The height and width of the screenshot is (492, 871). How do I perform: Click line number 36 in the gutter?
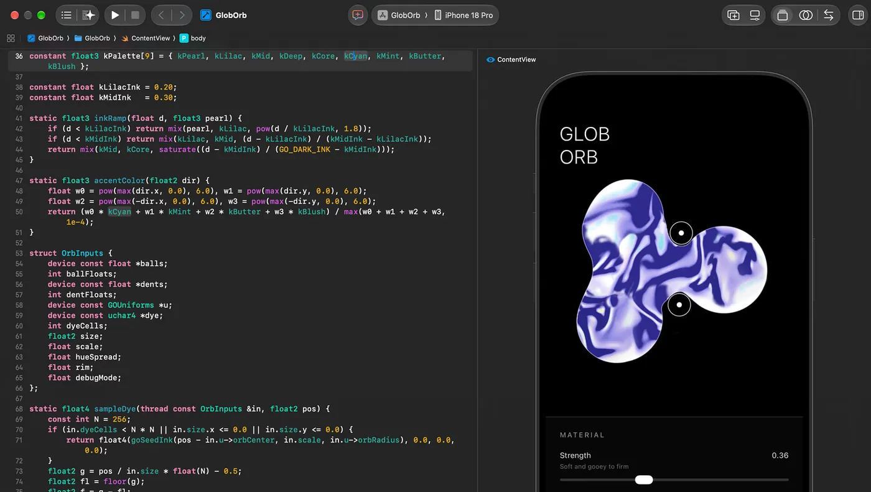tap(19, 56)
